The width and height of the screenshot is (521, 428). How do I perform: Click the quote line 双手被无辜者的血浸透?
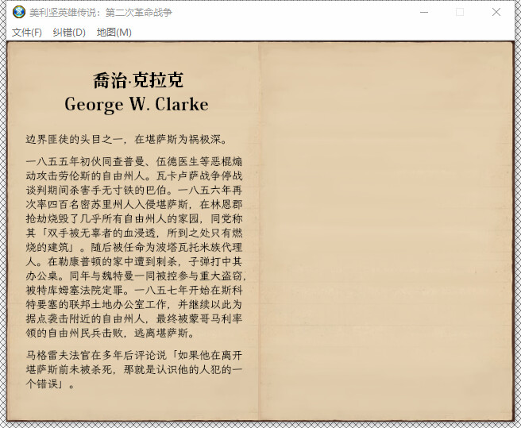tap(133, 233)
